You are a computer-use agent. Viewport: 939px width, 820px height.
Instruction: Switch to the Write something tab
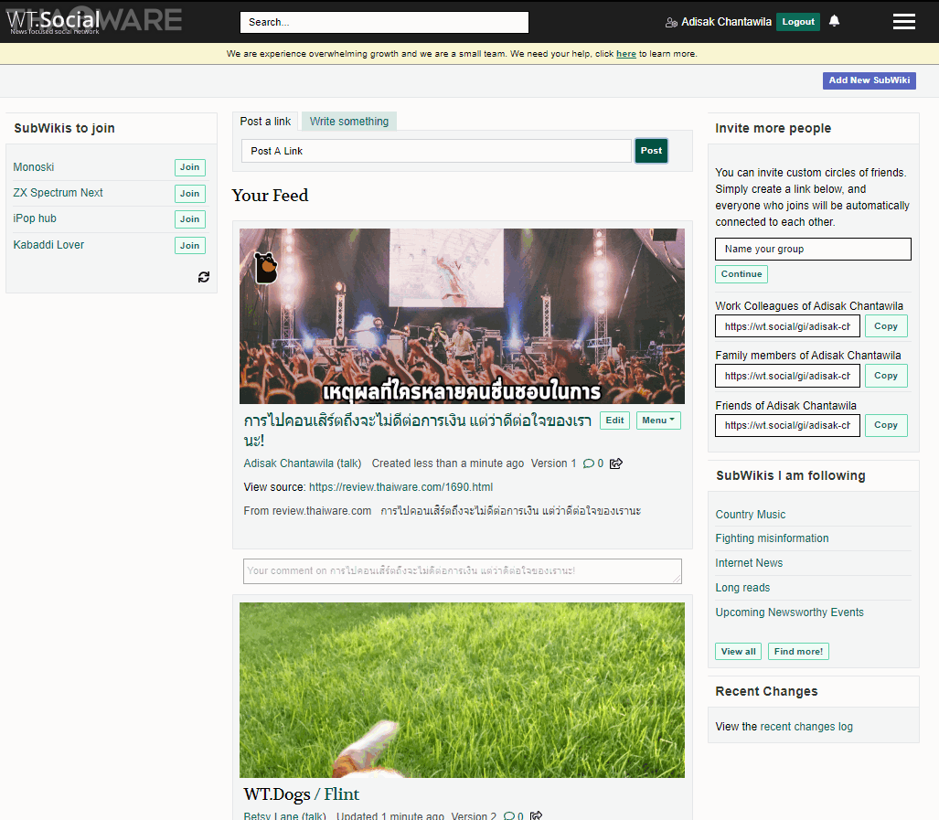click(x=348, y=122)
